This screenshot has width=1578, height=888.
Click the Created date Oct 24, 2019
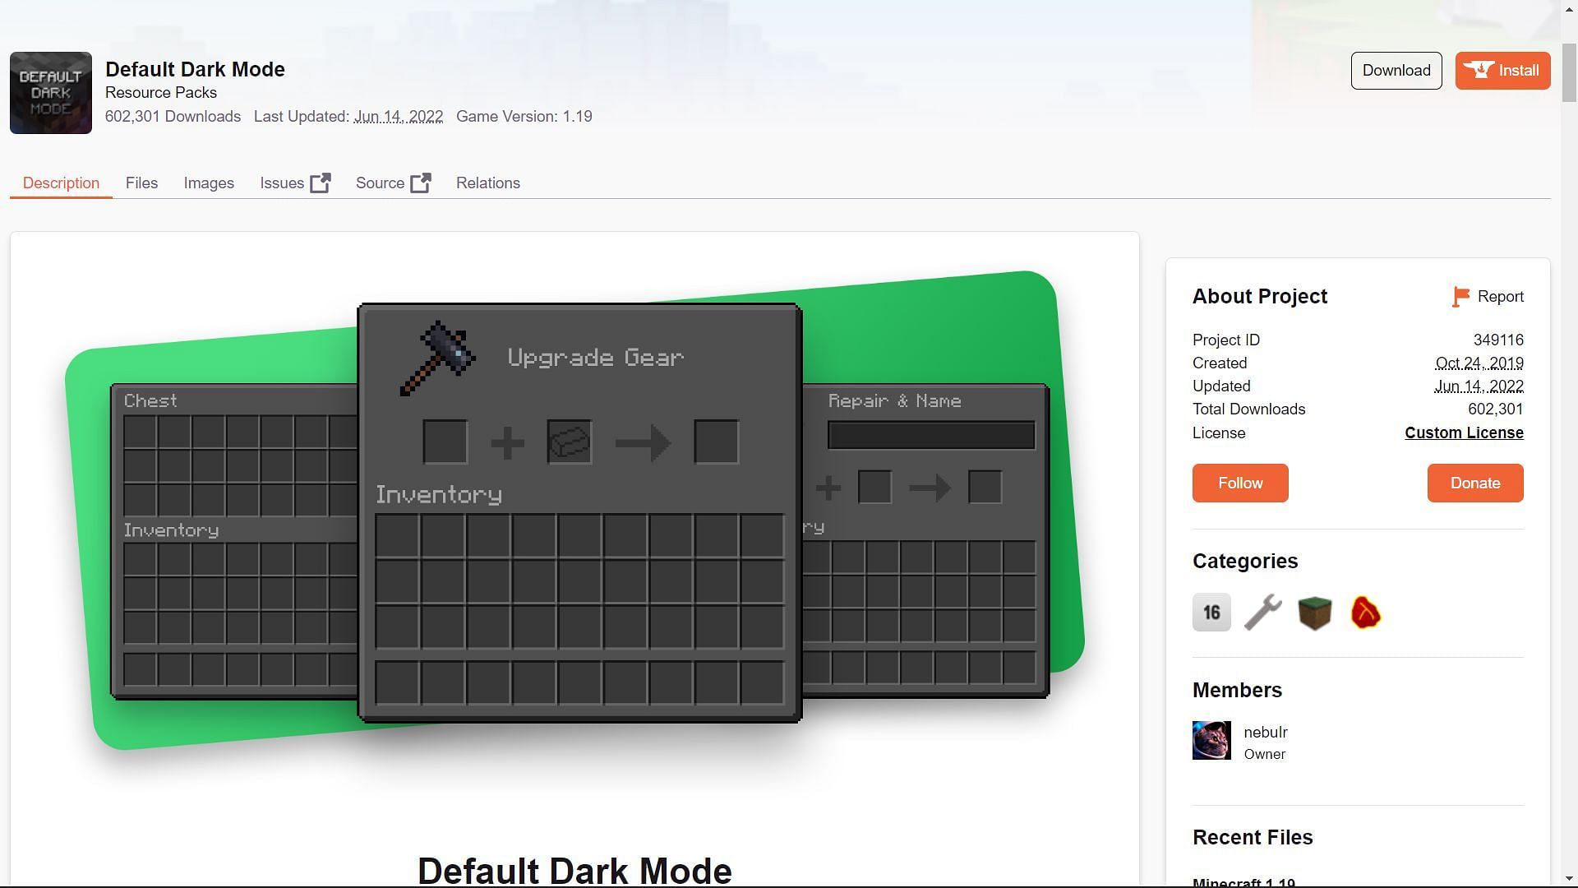click(x=1479, y=363)
